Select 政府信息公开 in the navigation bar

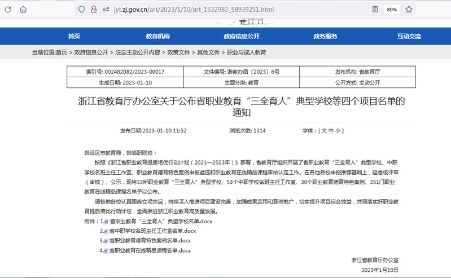point(241,36)
